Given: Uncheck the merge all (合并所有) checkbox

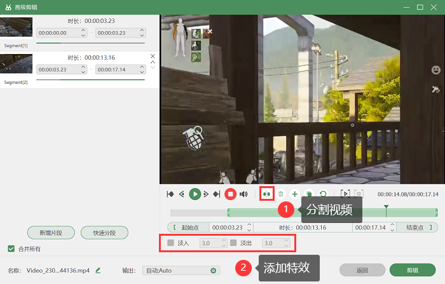Looking at the screenshot, I should point(11,249).
